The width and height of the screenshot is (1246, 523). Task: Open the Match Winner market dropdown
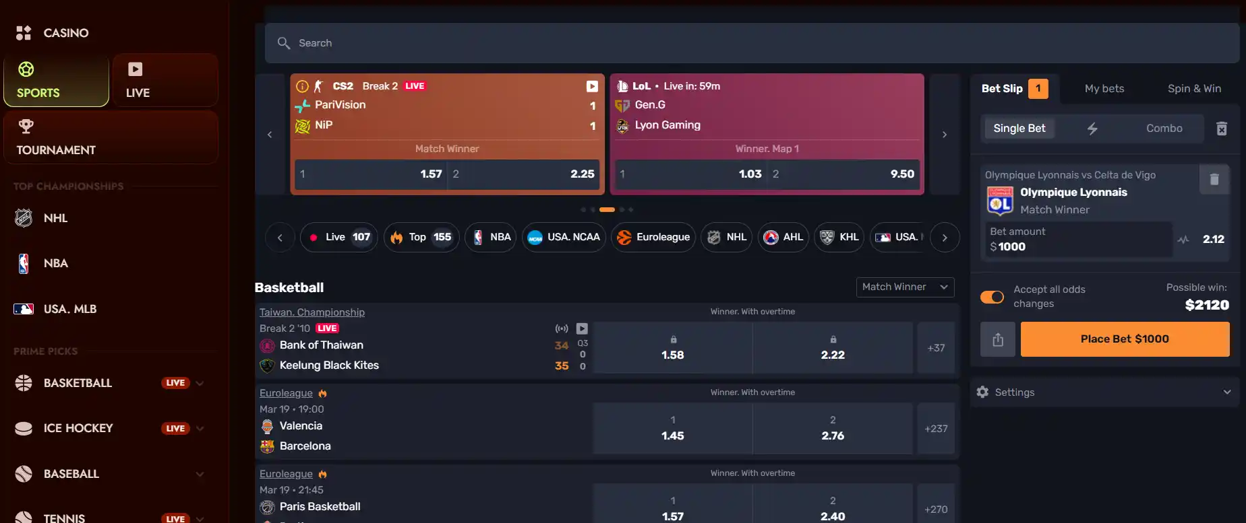(x=905, y=287)
